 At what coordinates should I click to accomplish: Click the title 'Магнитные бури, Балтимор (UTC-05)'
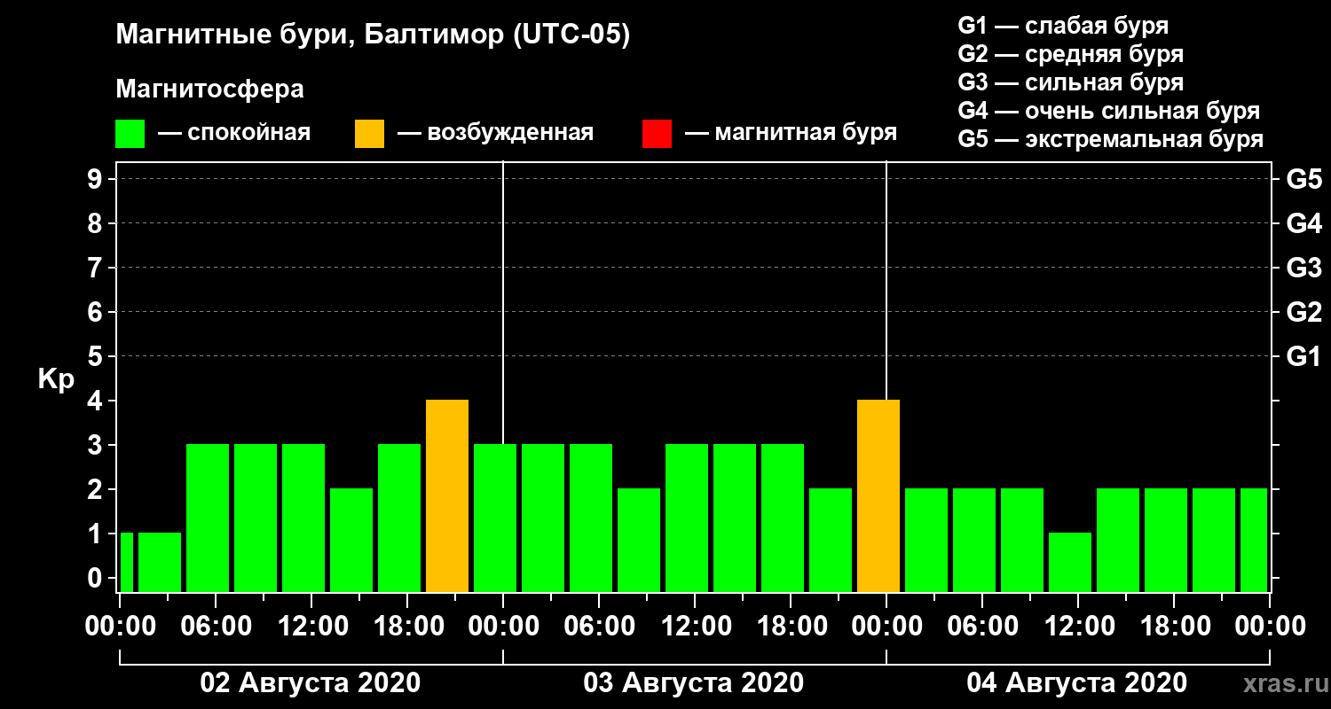tap(373, 35)
